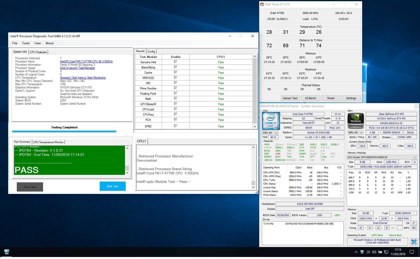Open Real Temp Settings
This screenshot has width=420, height=259.
pos(351,98)
